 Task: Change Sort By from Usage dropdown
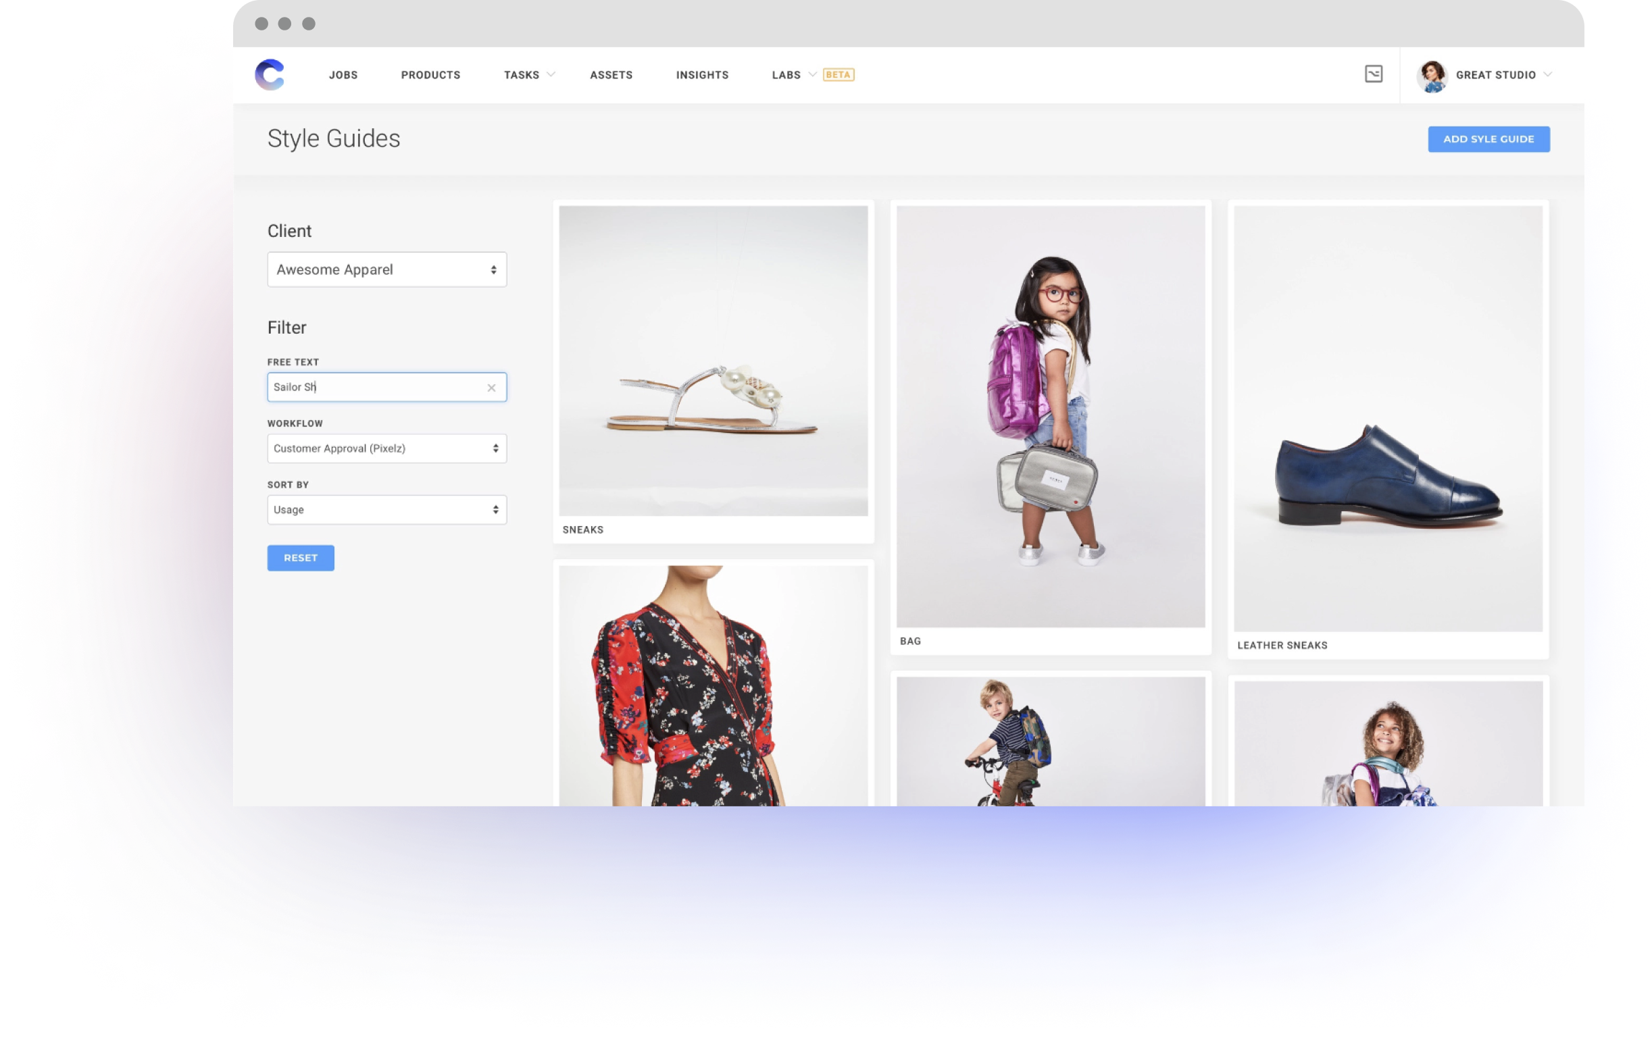386,509
